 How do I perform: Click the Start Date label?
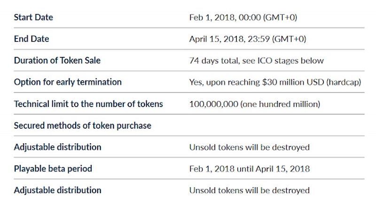pos(33,17)
